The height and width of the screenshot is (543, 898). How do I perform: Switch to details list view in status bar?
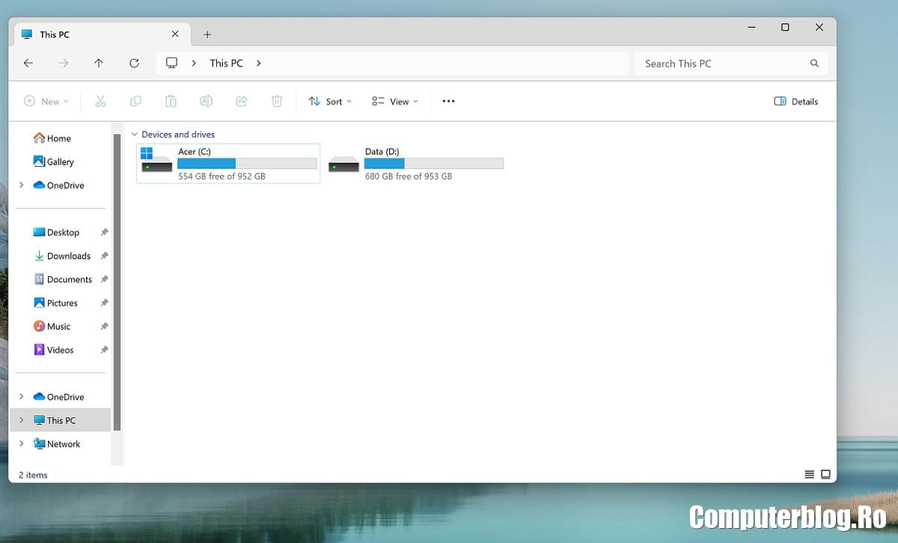point(809,474)
